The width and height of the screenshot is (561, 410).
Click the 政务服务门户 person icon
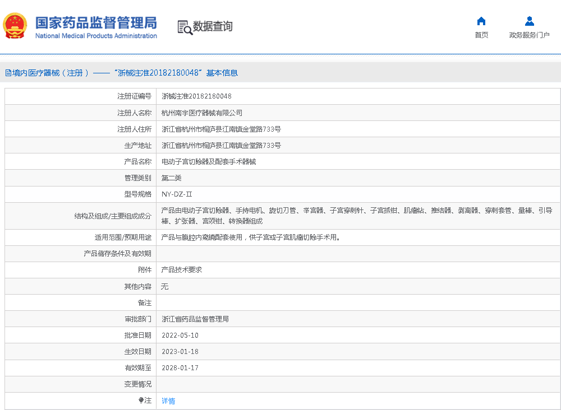point(529,21)
